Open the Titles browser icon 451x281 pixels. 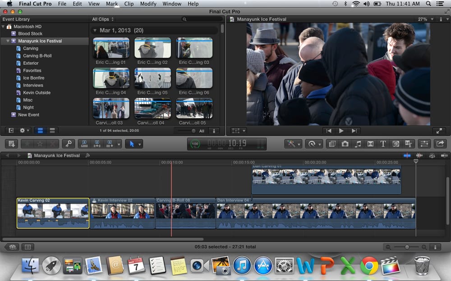point(383,144)
